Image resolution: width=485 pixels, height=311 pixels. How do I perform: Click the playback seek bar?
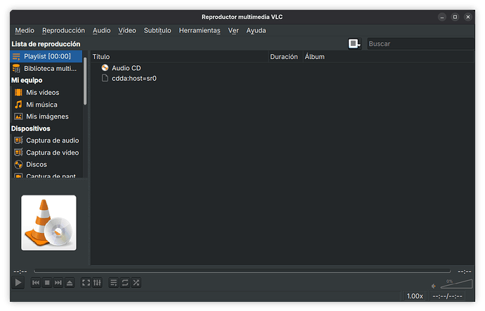coord(242,272)
